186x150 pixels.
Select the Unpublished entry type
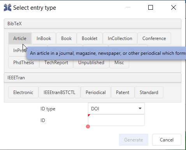coord(91,63)
